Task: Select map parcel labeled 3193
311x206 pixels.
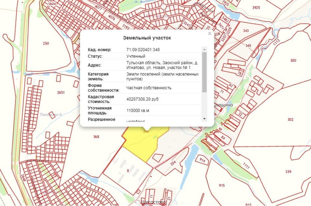Action: (126, 26)
